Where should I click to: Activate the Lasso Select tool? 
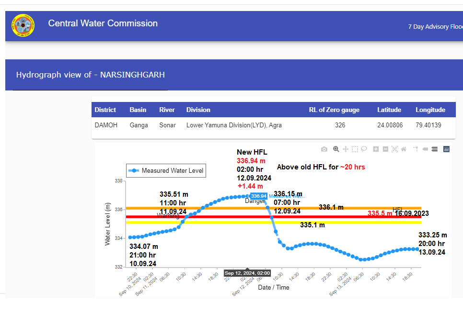coord(364,149)
